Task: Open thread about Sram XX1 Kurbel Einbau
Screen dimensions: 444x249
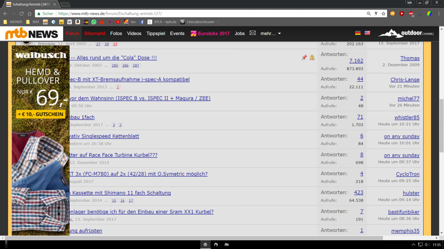Action: 142,212
